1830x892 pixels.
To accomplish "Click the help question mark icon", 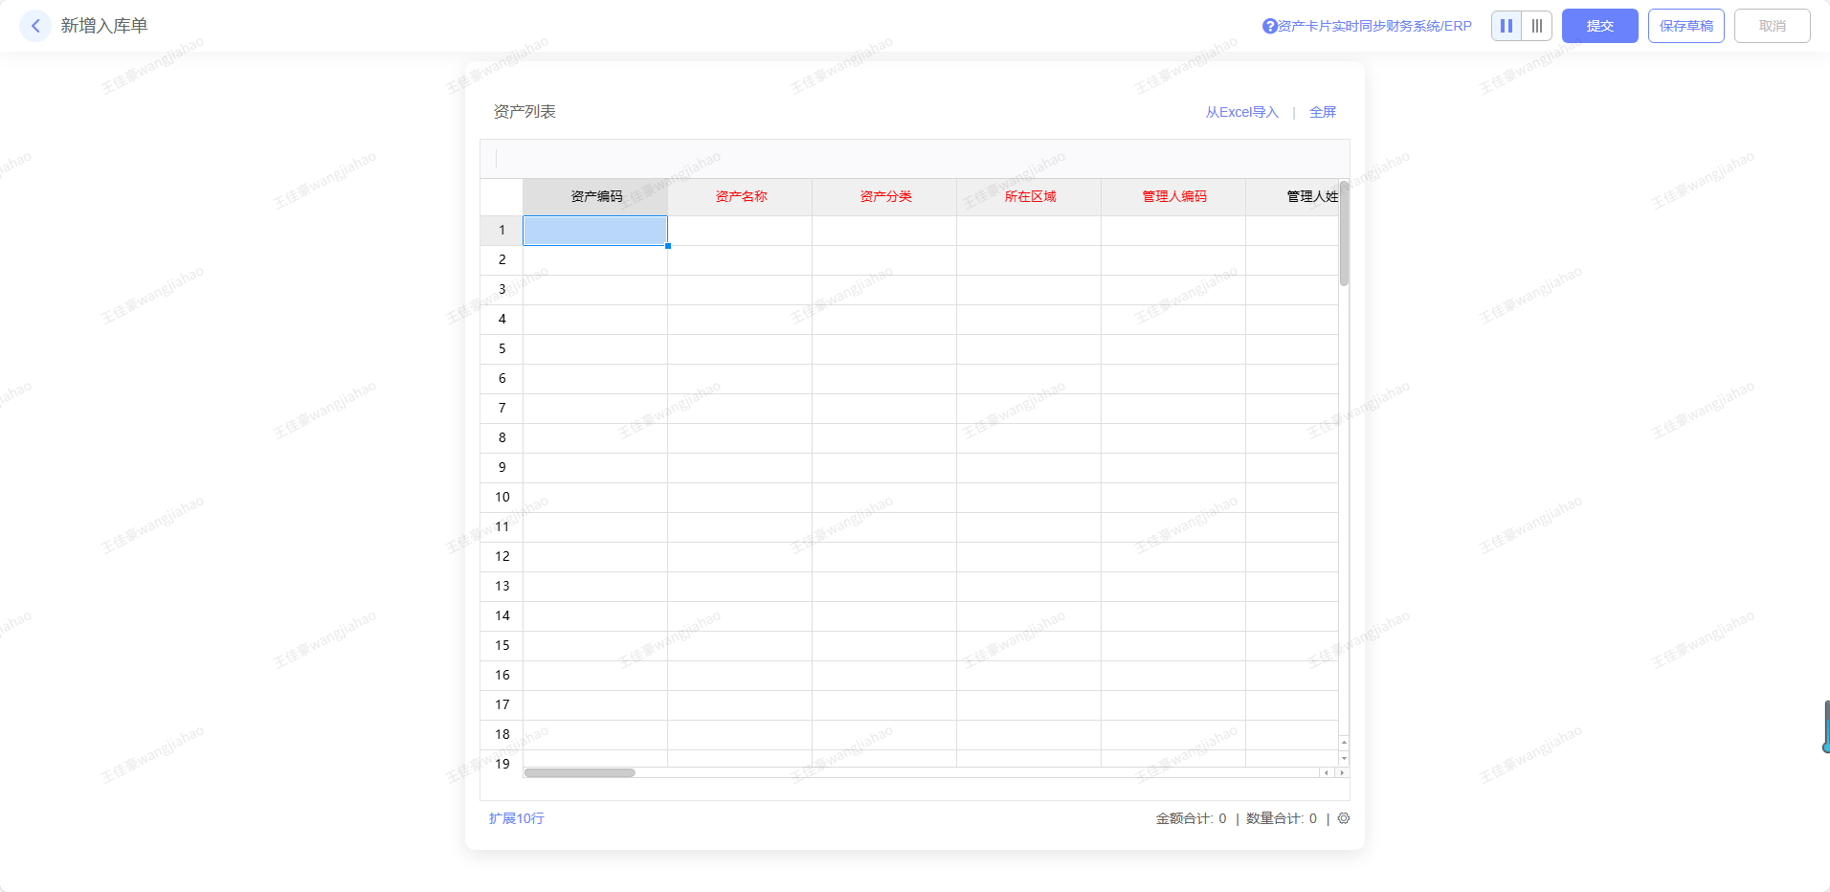I will pos(1269,27).
